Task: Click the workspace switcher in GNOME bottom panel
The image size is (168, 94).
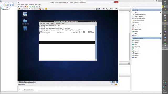Action: [x=113, y=82]
